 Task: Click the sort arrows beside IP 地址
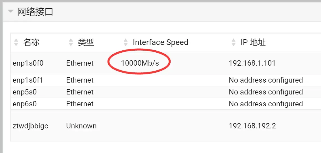coord(234,42)
